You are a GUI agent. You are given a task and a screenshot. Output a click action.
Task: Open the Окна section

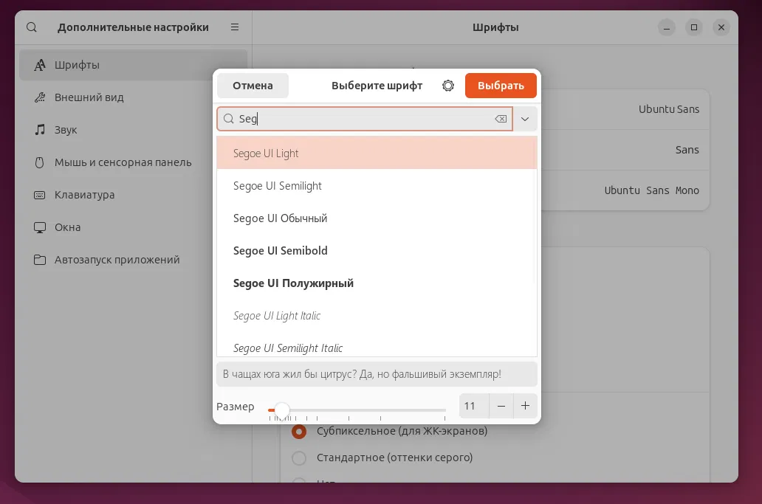(x=133, y=227)
